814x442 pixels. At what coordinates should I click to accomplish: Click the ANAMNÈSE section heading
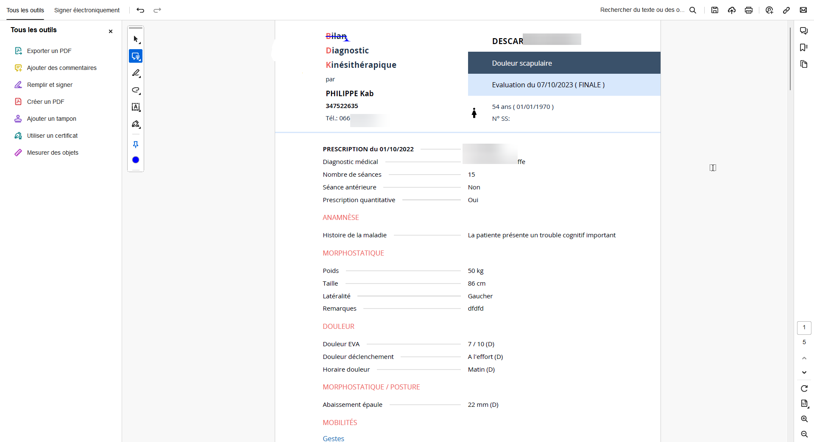tap(341, 217)
